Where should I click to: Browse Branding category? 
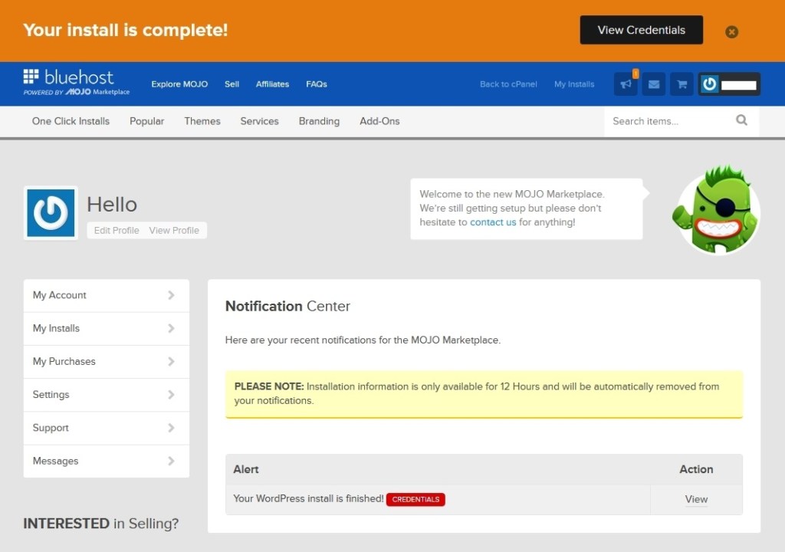tap(319, 121)
